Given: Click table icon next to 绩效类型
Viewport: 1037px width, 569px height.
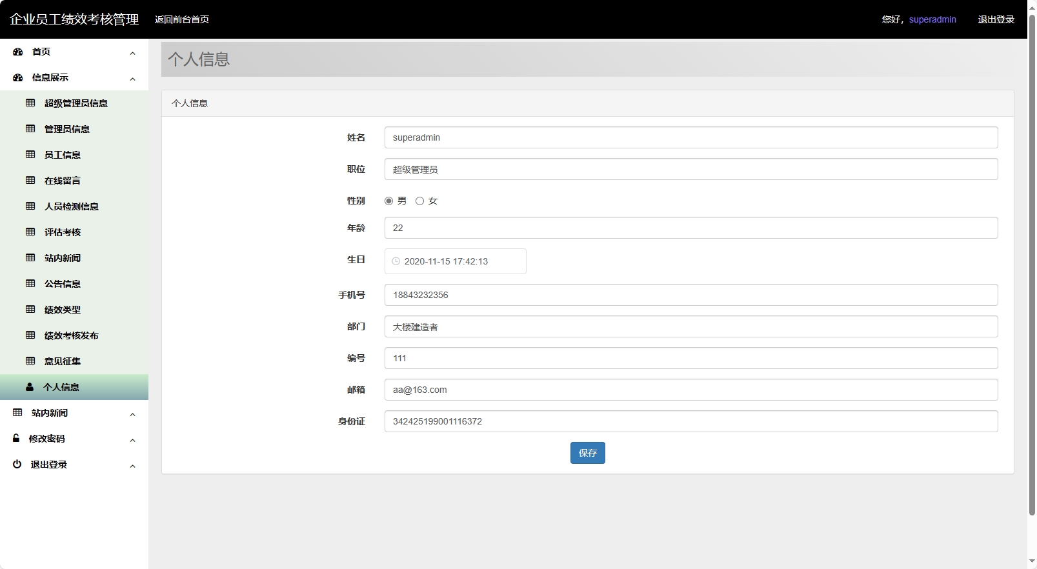Looking at the screenshot, I should pyautogui.click(x=30, y=309).
